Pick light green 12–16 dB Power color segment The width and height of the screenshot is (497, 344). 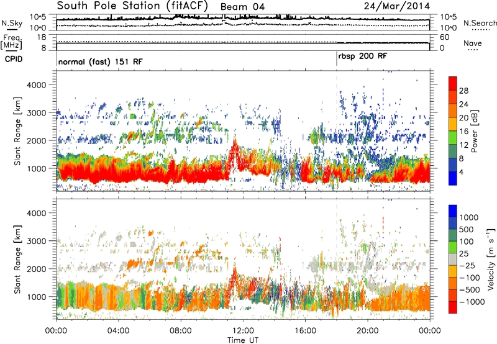click(453, 138)
